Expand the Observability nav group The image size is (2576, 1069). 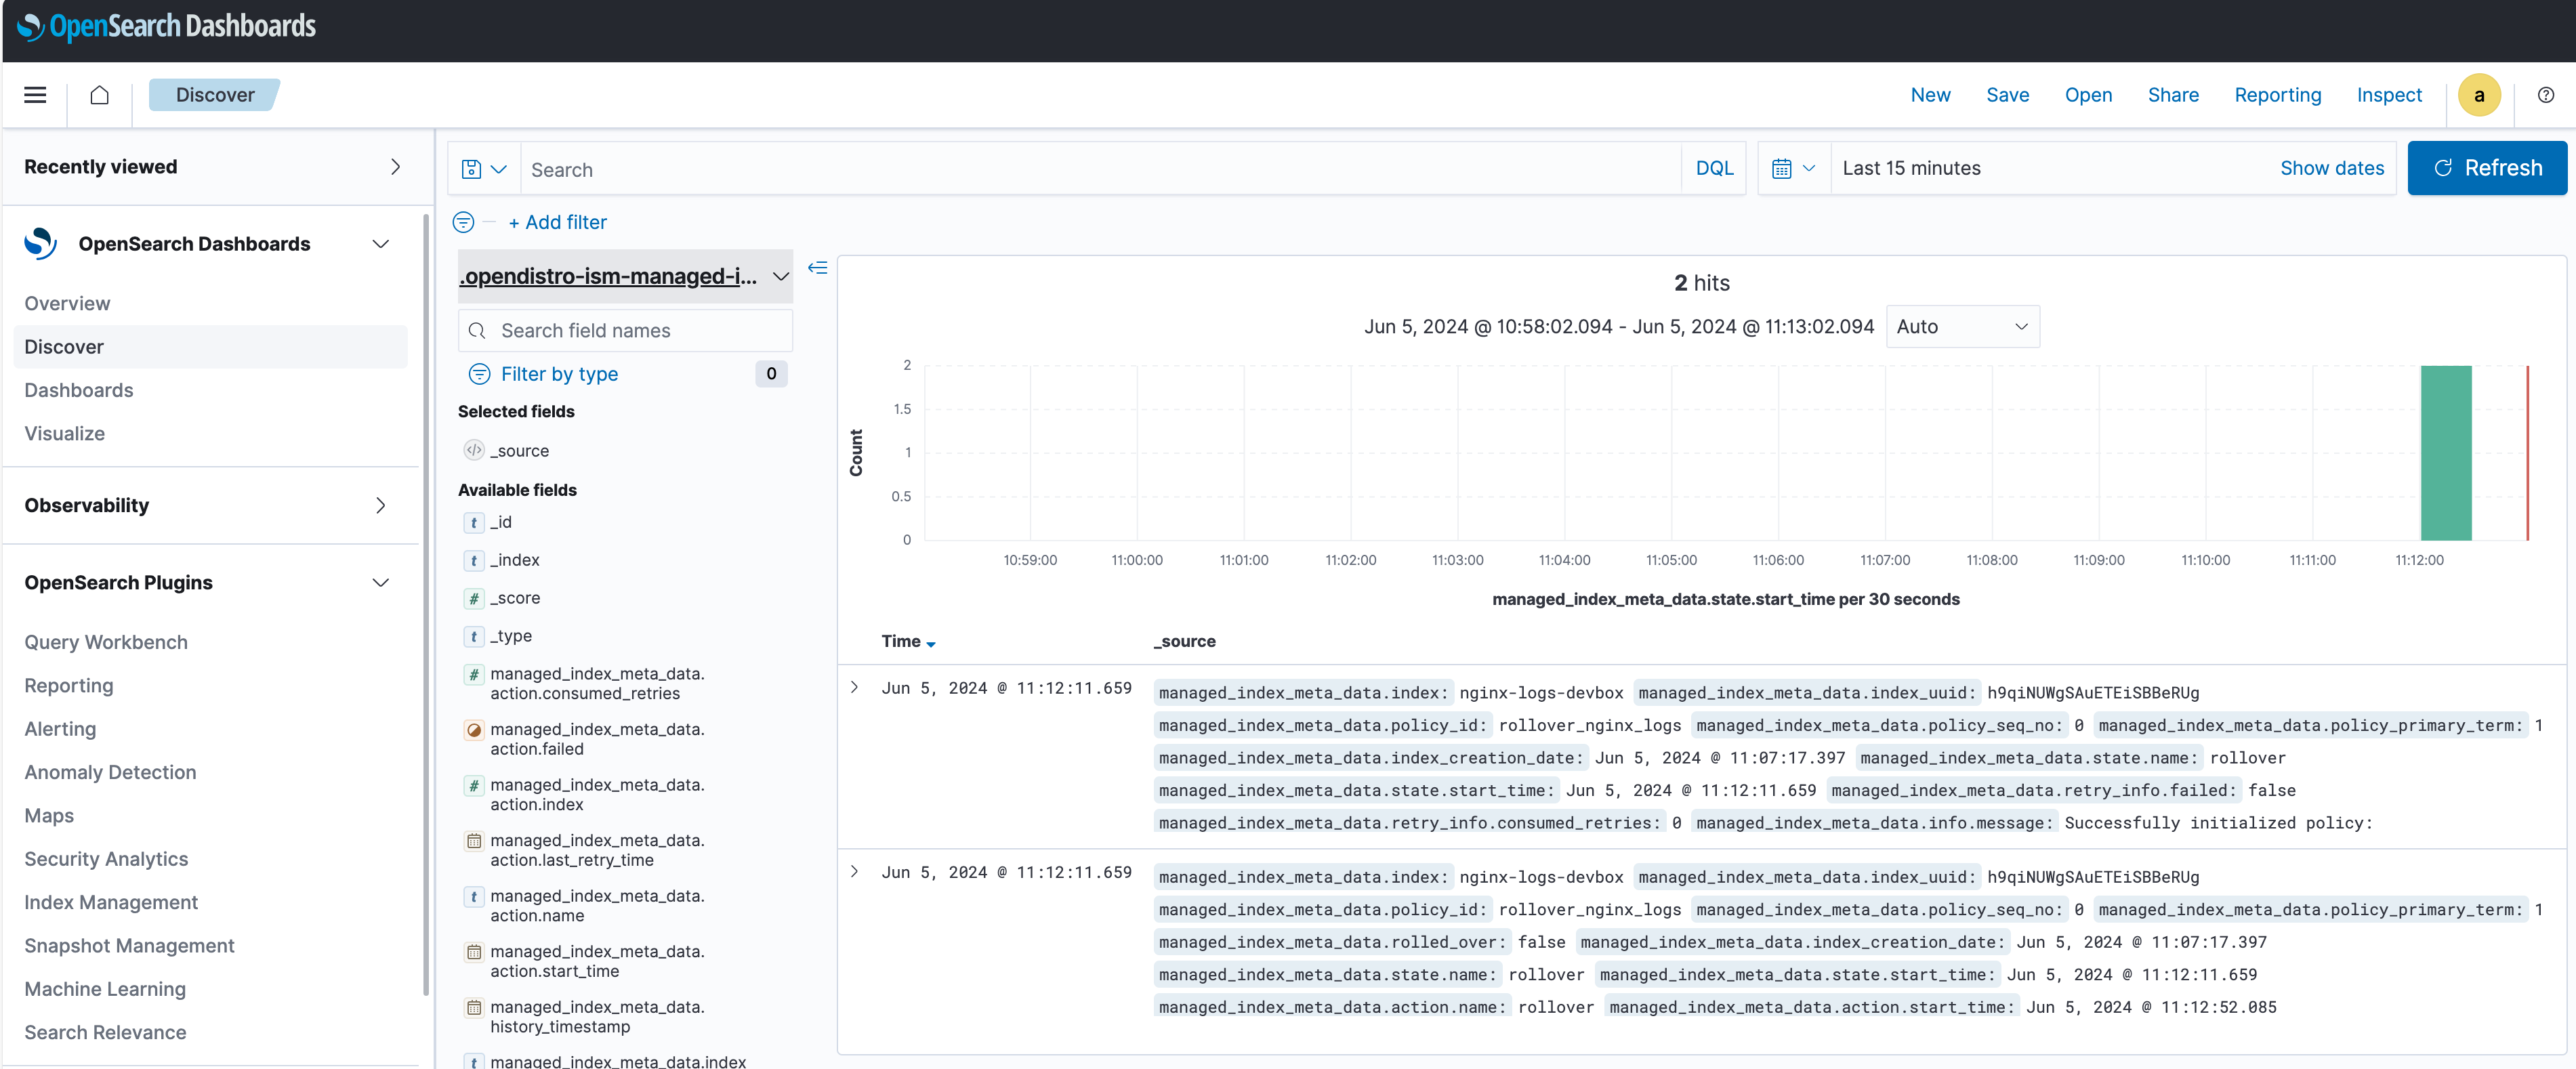(380, 506)
